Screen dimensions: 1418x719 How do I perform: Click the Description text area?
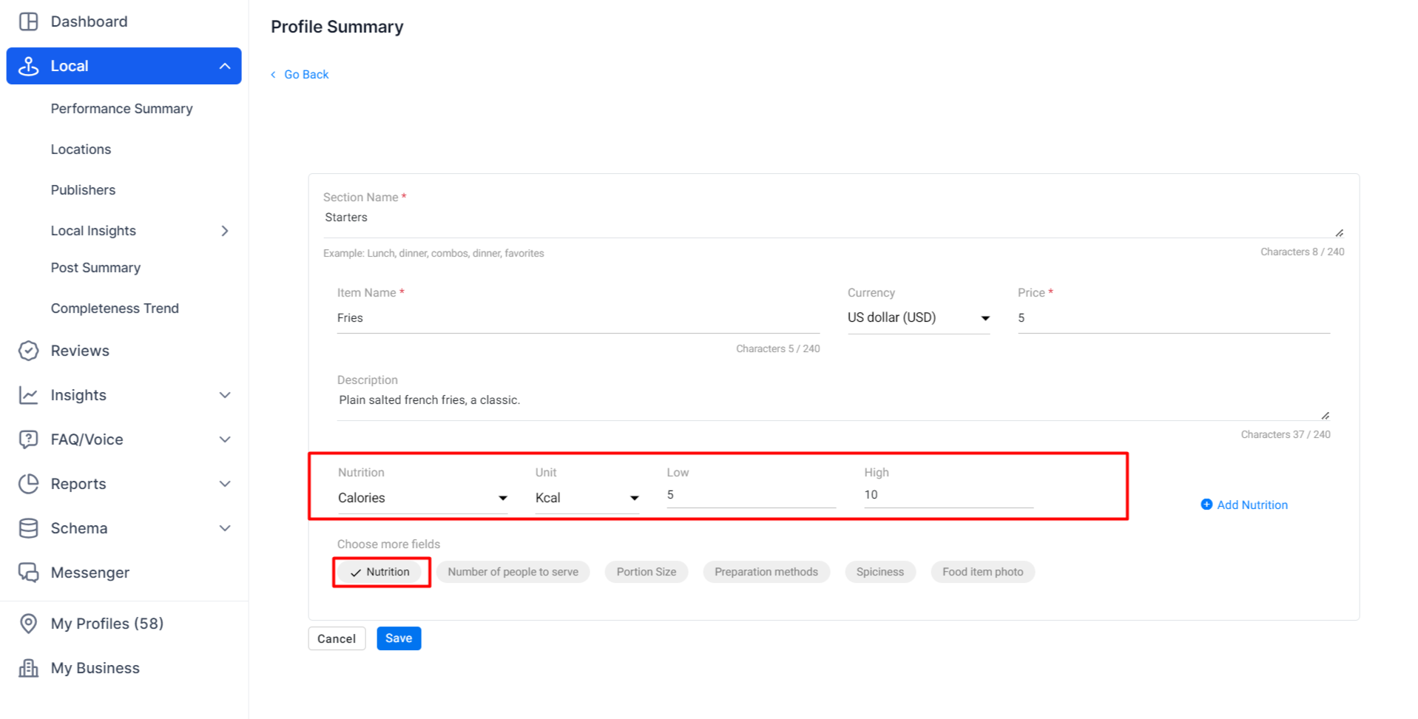(834, 405)
